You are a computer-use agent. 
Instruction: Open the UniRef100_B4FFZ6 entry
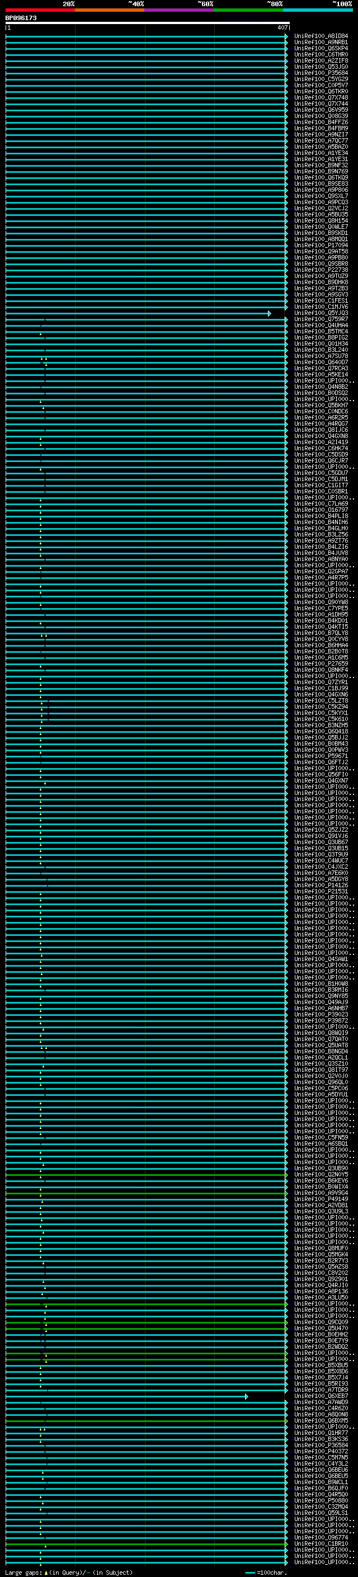tap(321, 122)
